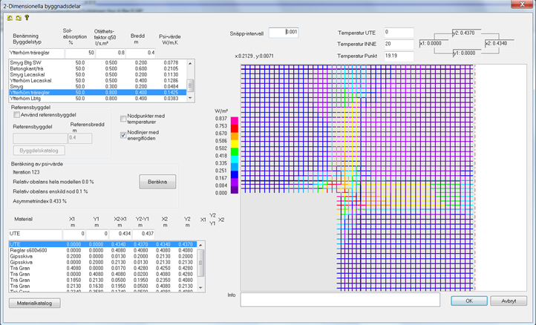
Task: Click psi value 0.2105 in list
Action: point(171,69)
